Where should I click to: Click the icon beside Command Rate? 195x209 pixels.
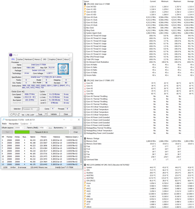[x=85, y=159]
